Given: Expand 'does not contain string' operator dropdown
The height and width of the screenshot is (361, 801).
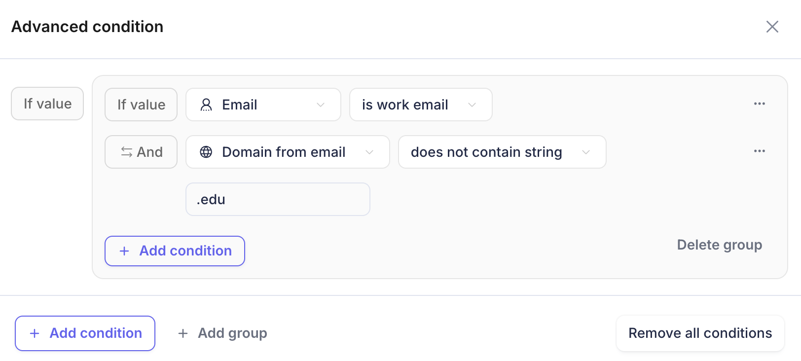Looking at the screenshot, I should tap(502, 152).
